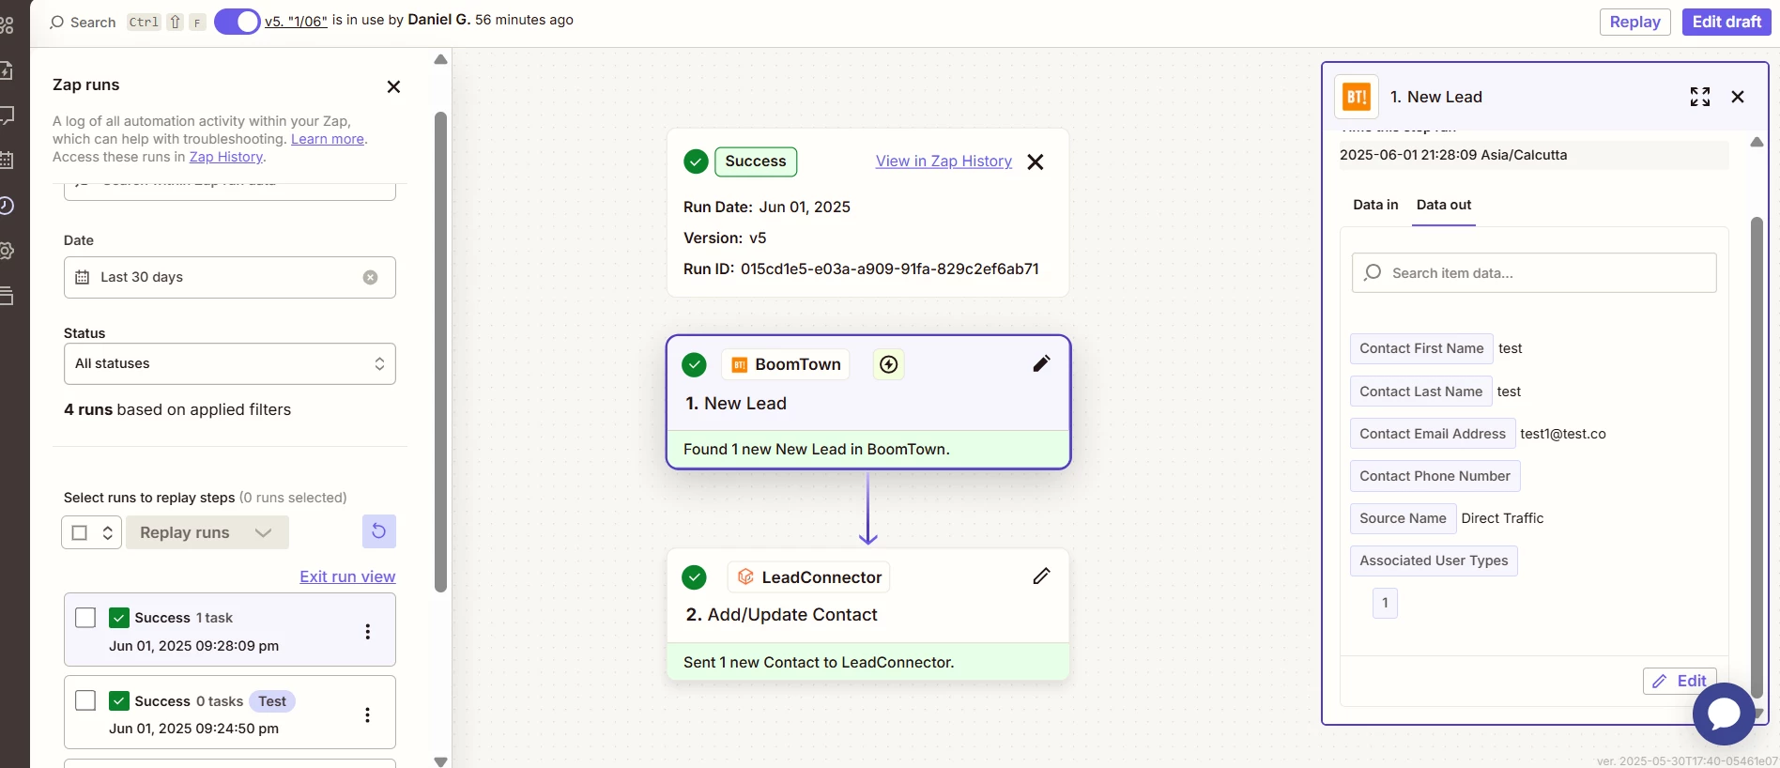Click the Edit draft button

[x=1726, y=22]
